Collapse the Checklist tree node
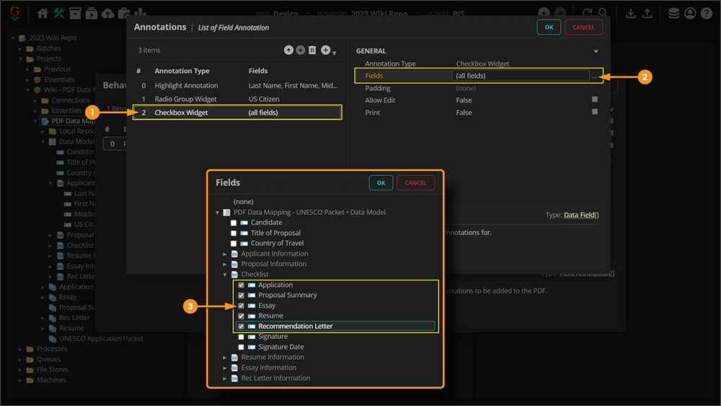Image resolution: width=721 pixels, height=406 pixels. 225,275
